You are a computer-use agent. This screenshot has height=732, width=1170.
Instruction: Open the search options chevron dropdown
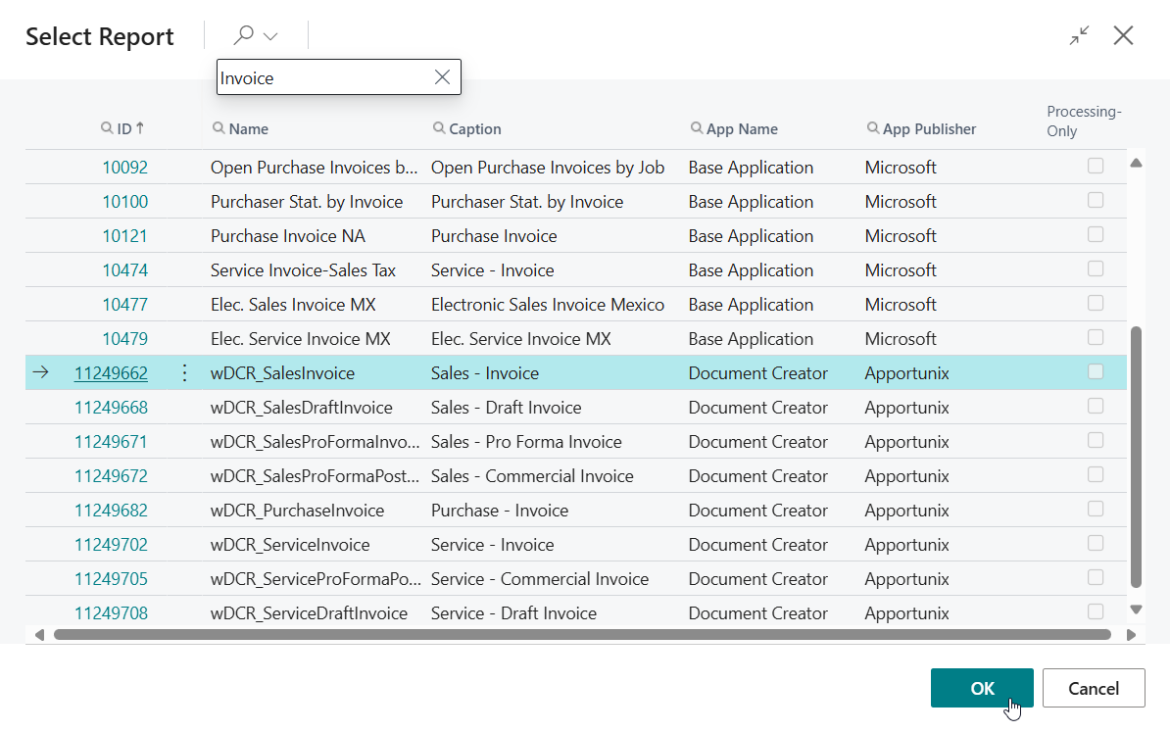[x=271, y=36]
